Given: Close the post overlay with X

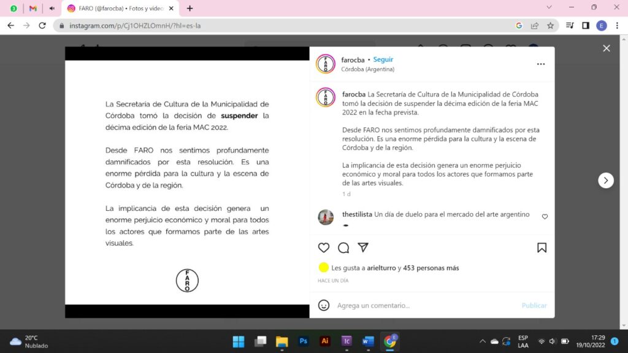Looking at the screenshot, I should pyautogui.click(x=606, y=48).
